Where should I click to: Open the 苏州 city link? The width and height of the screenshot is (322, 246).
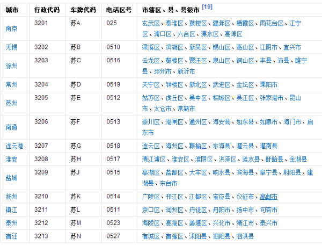tap(11, 103)
